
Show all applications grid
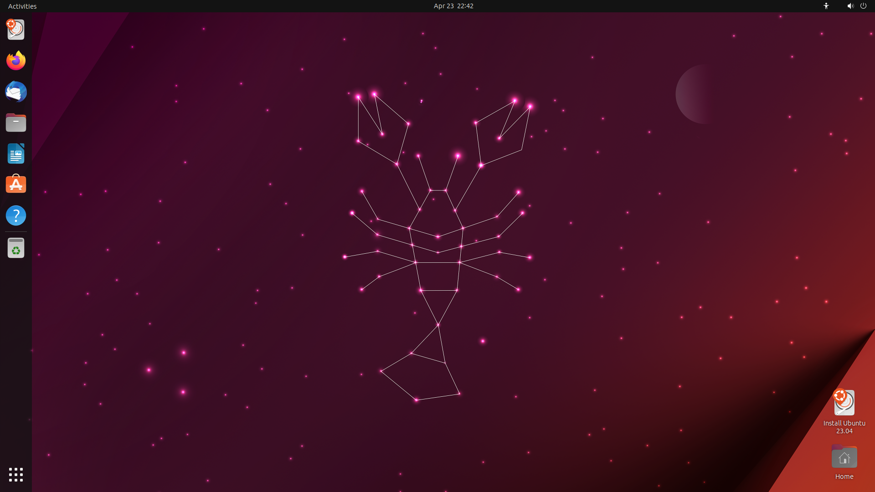15,475
